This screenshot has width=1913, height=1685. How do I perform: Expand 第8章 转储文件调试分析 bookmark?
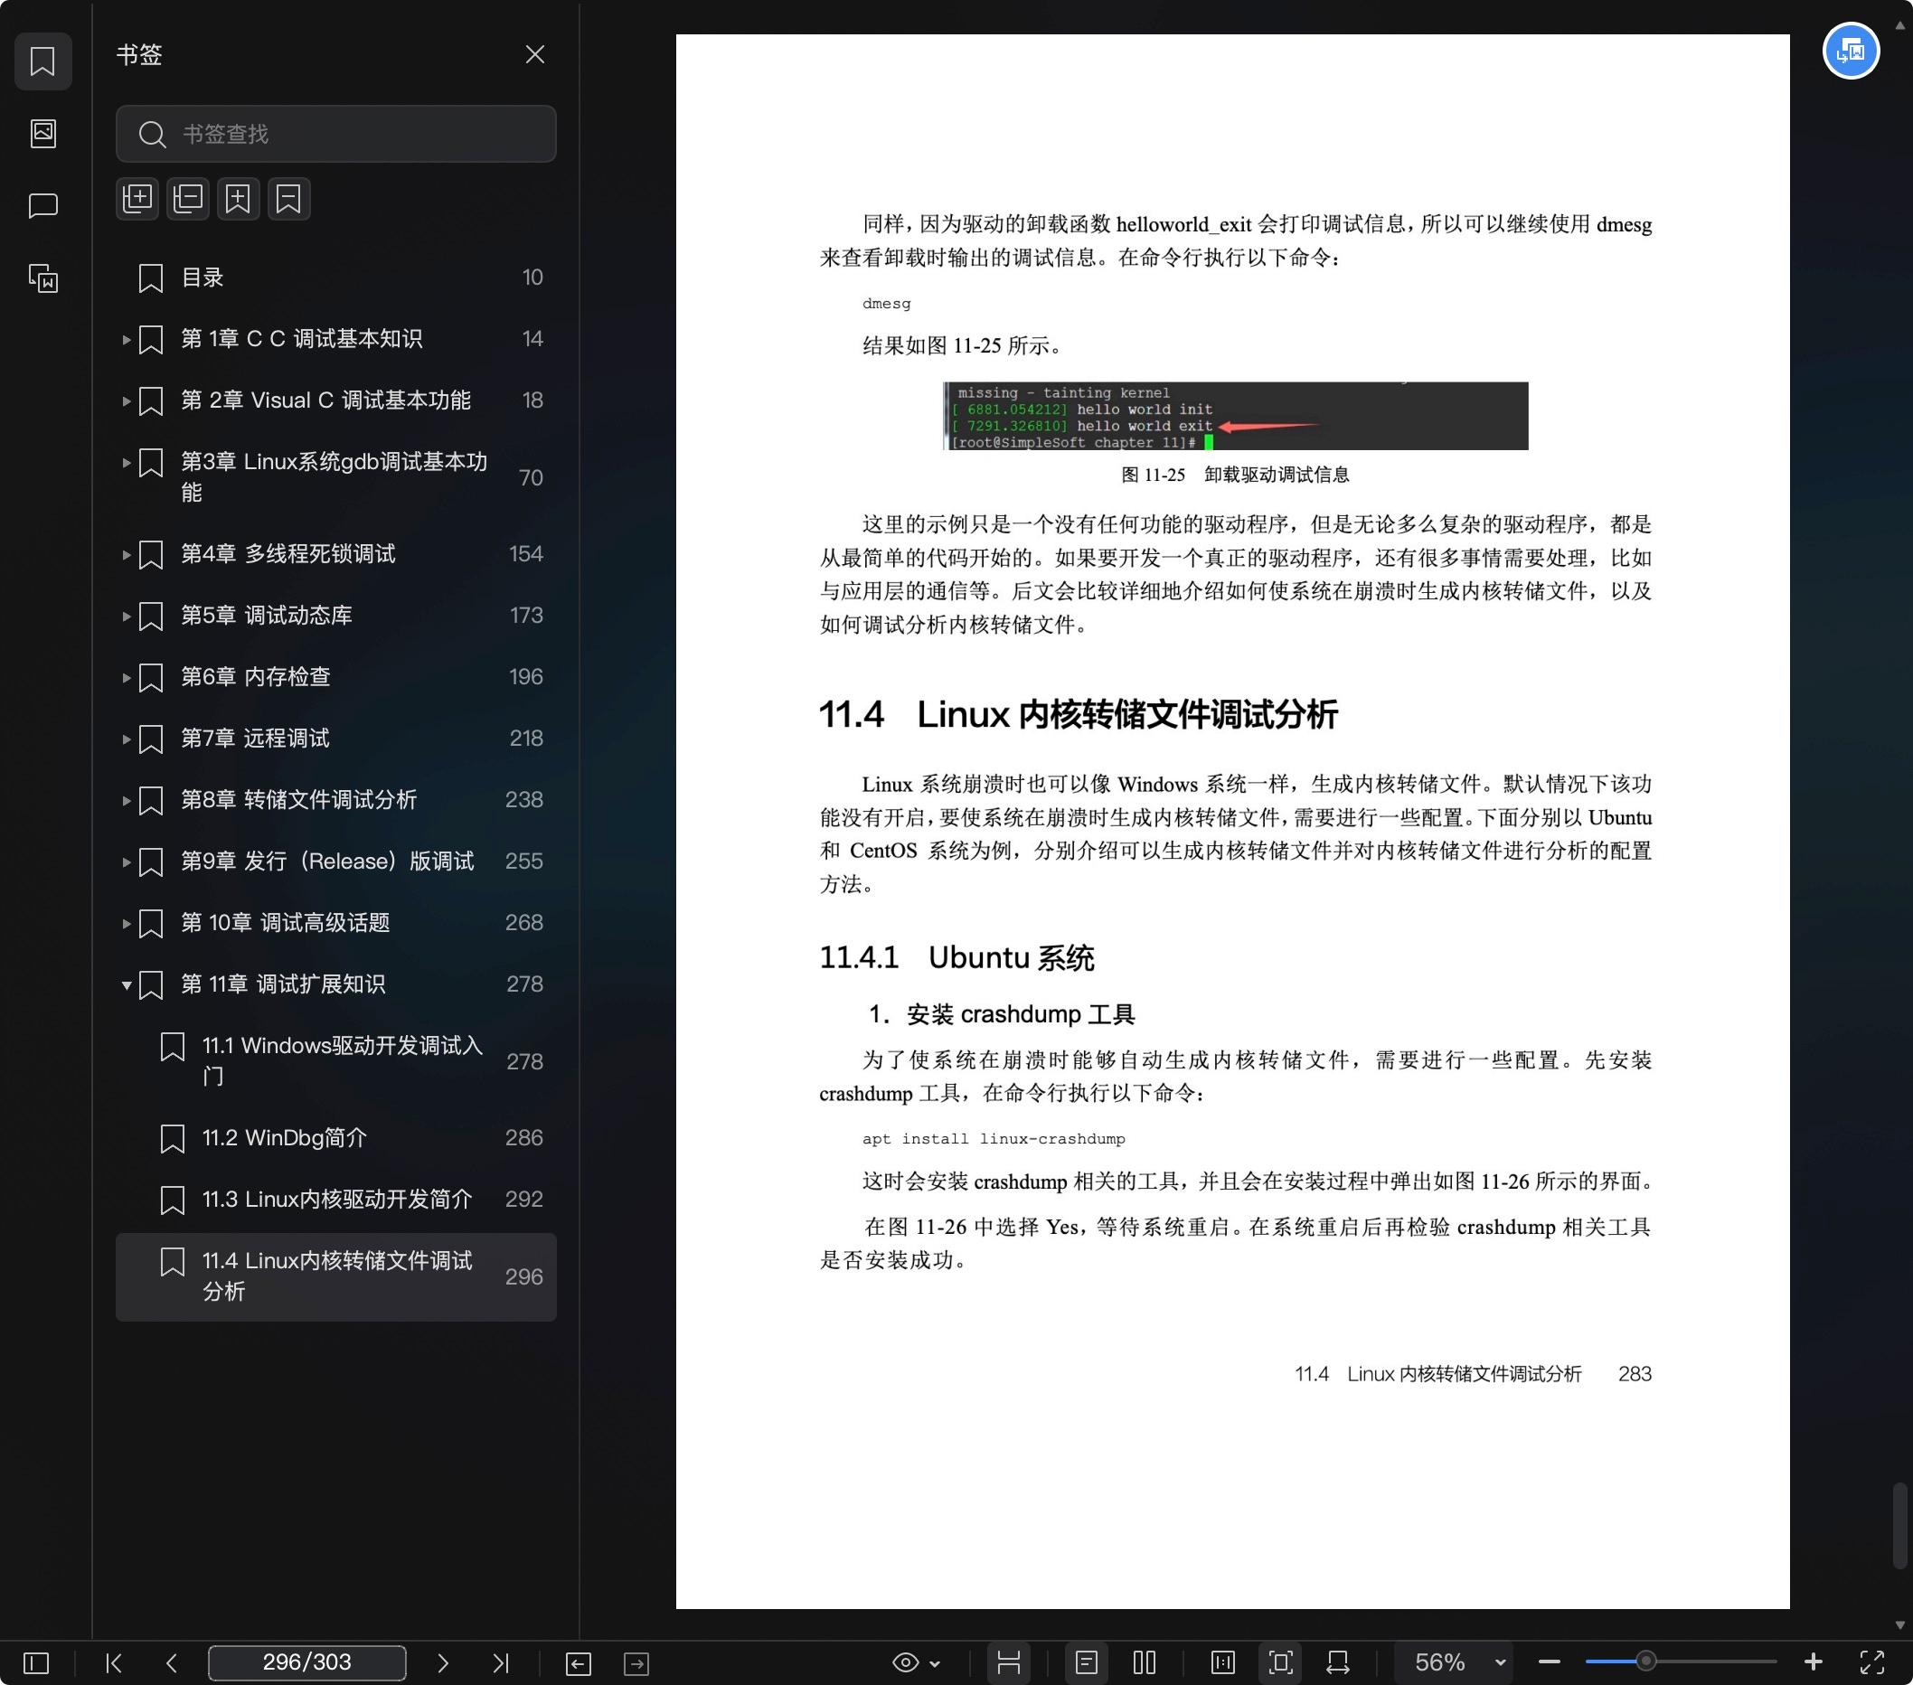click(x=126, y=801)
